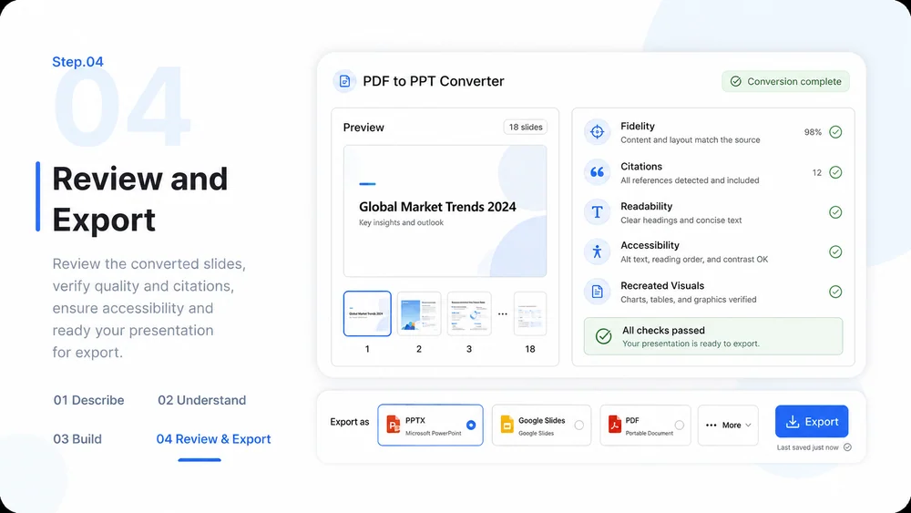Go to the 01 Describe step
The height and width of the screenshot is (513, 911).
point(89,400)
